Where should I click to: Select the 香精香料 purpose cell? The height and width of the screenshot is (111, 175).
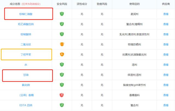pos(134,95)
